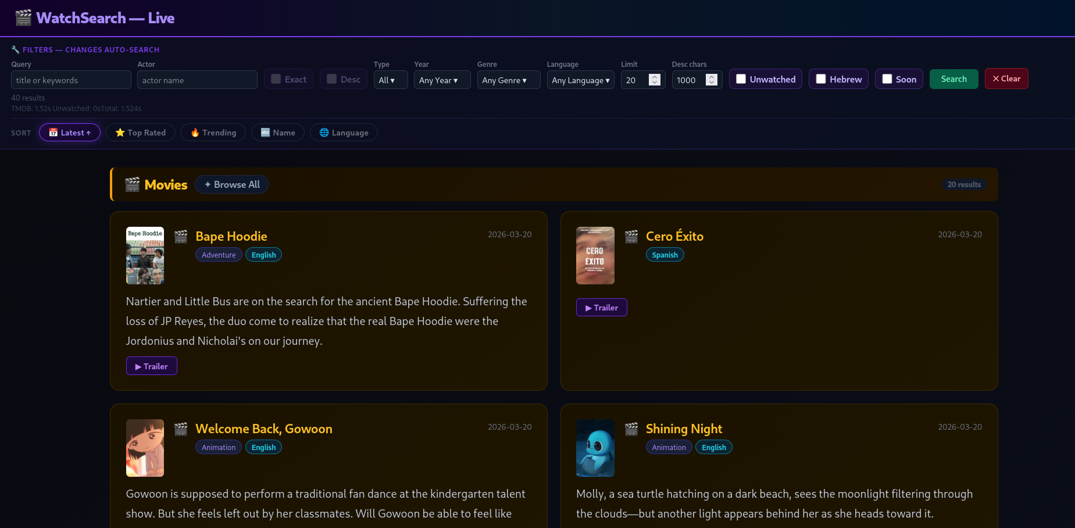Open the Any Year dropdown

pyautogui.click(x=442, y=80)
